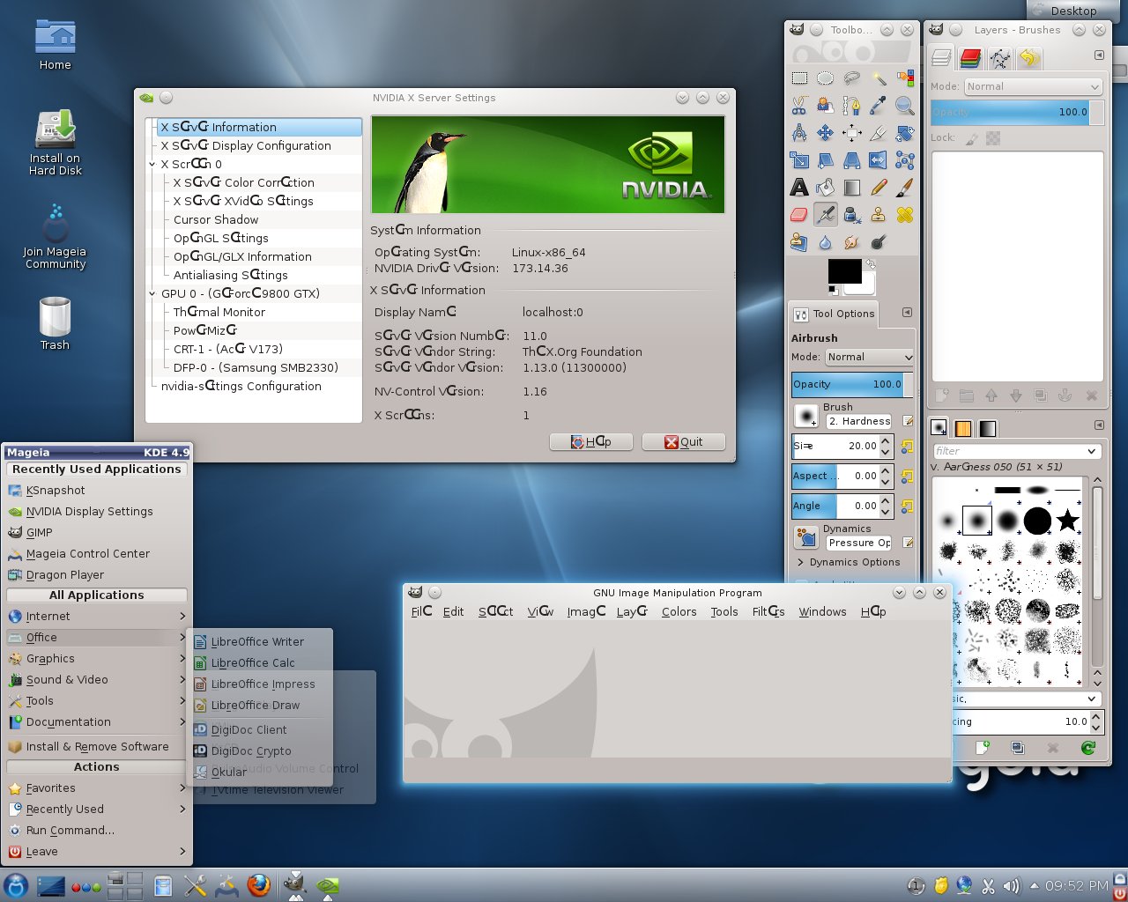This screenshot has height=902, width=1128.
Task: Open the Airbrush Mode dropdown in Tool Options
Action: tap(869, 357)
